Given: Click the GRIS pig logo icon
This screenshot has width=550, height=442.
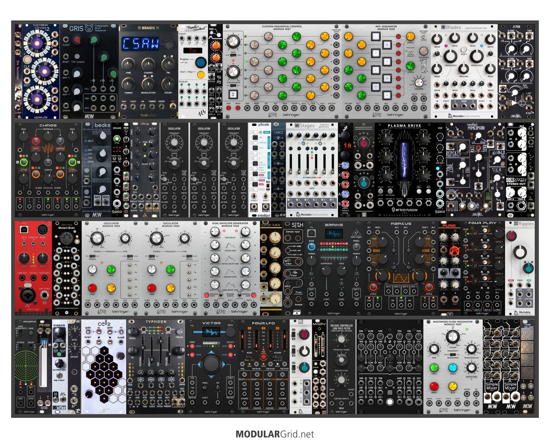Looking at the screenshot, I should point(89,28).
